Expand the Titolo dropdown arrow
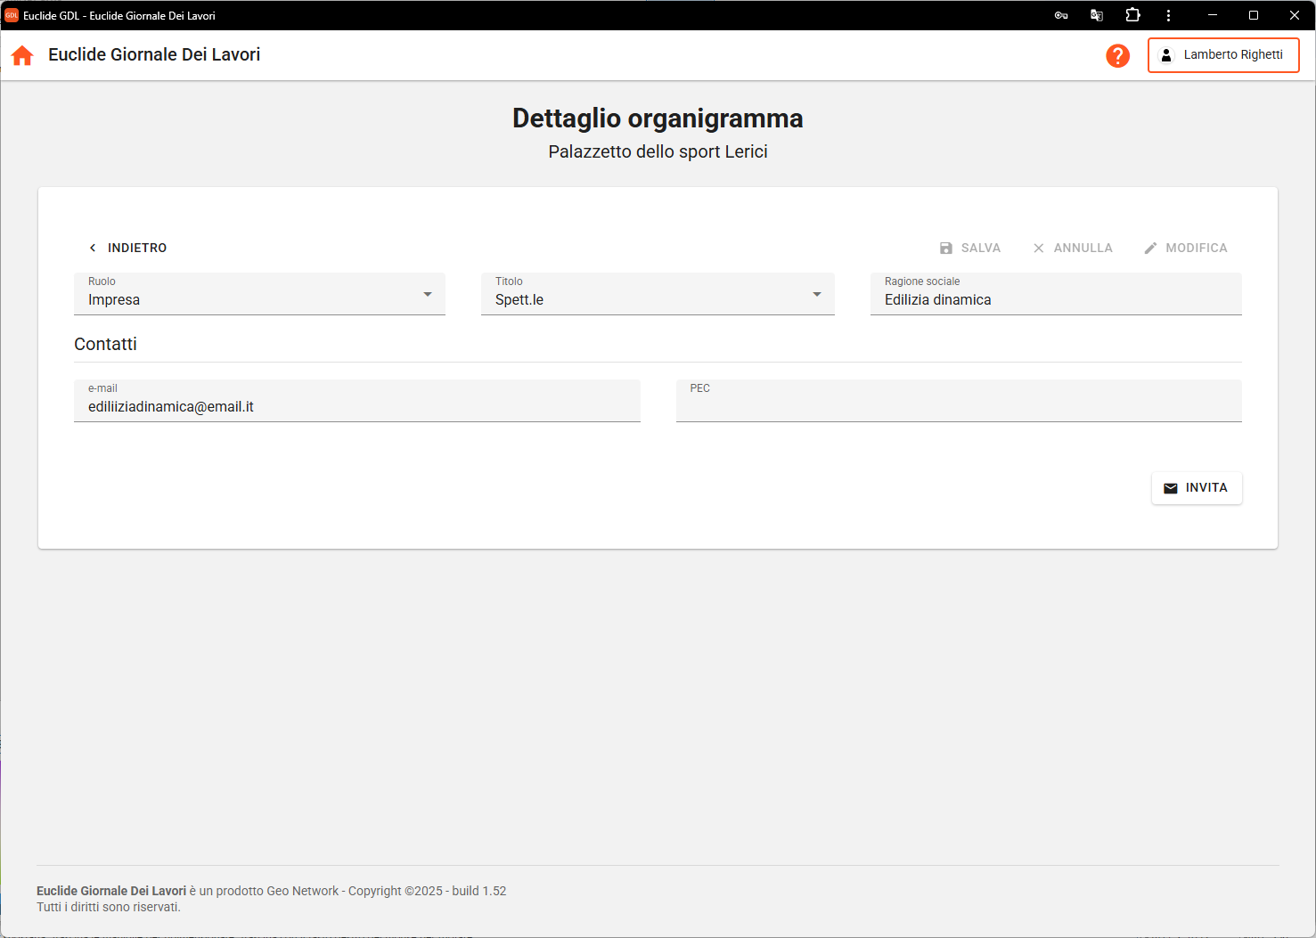This screenshot has width=1316, height=938. tap(816, 294)
